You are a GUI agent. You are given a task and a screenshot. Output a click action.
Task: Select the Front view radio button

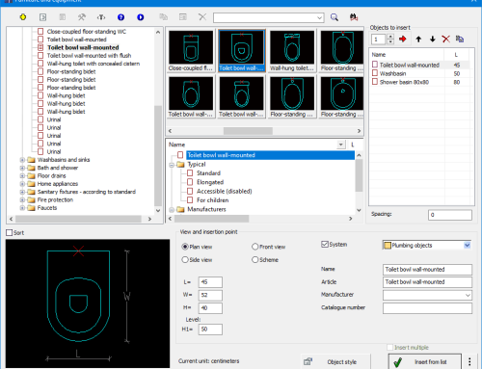coord(255,247)
